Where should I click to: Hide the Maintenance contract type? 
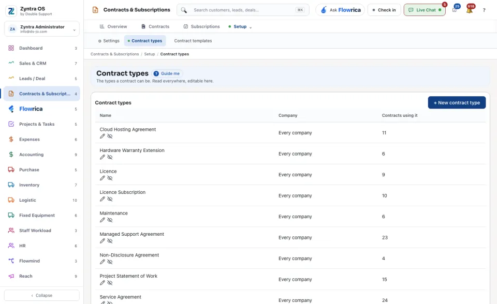point(110,220)
